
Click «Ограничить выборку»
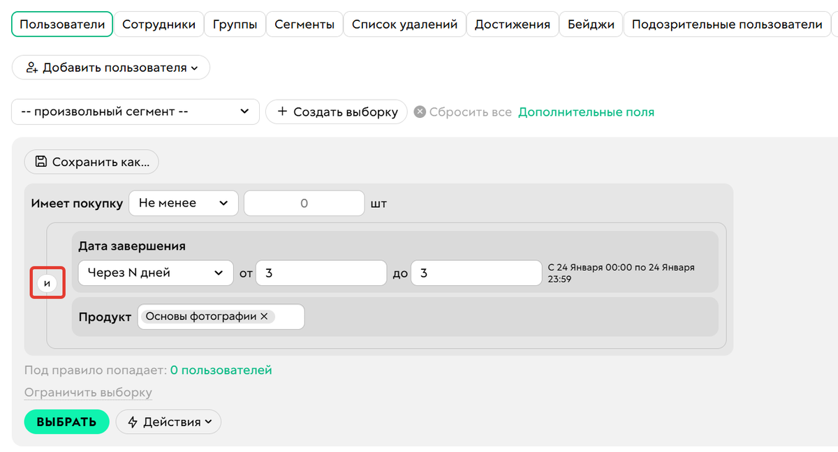(x=88, y=392)
